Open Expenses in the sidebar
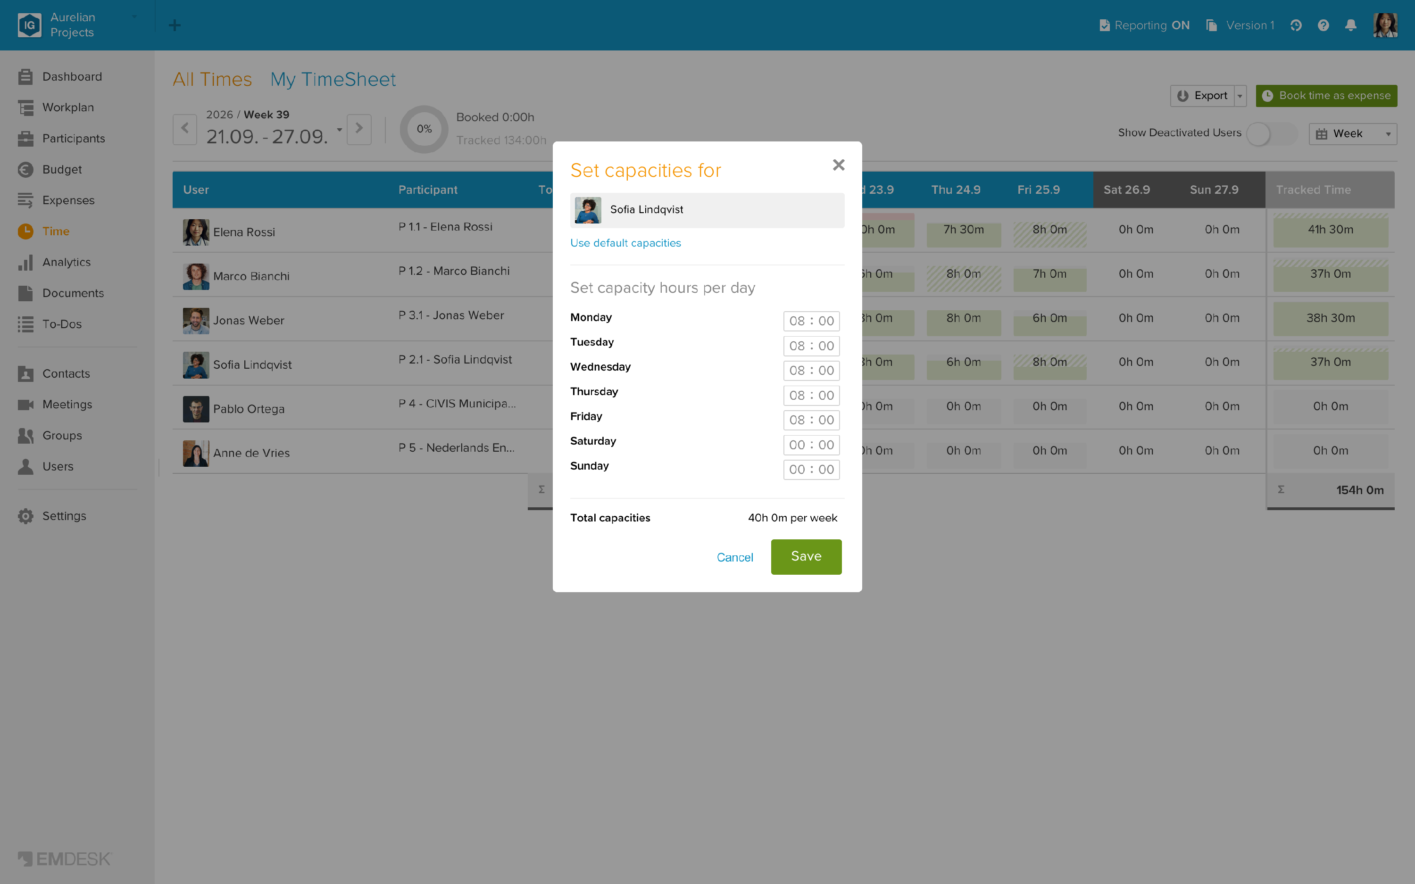 56,200
